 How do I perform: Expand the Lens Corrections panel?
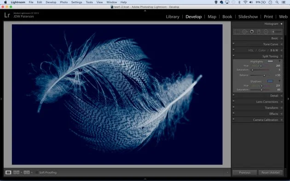pos(281,102)
